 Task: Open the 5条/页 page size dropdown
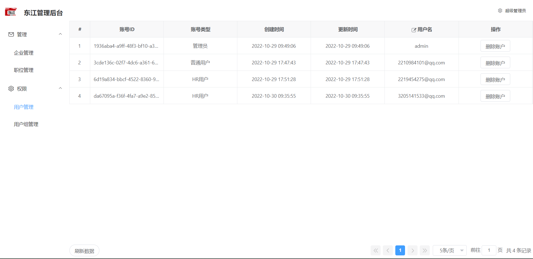pos(449,250)
